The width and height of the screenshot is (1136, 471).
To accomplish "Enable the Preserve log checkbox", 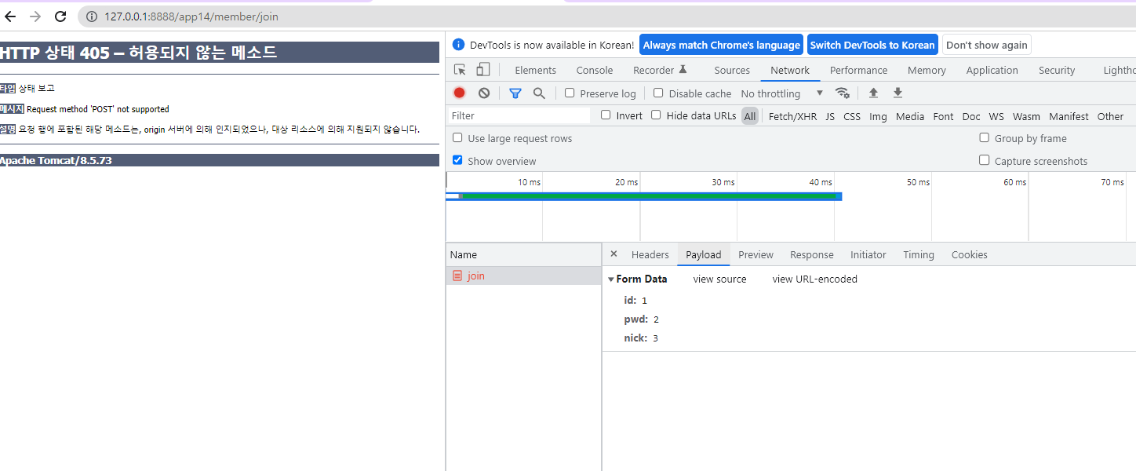I will click(x=570, y=93).
